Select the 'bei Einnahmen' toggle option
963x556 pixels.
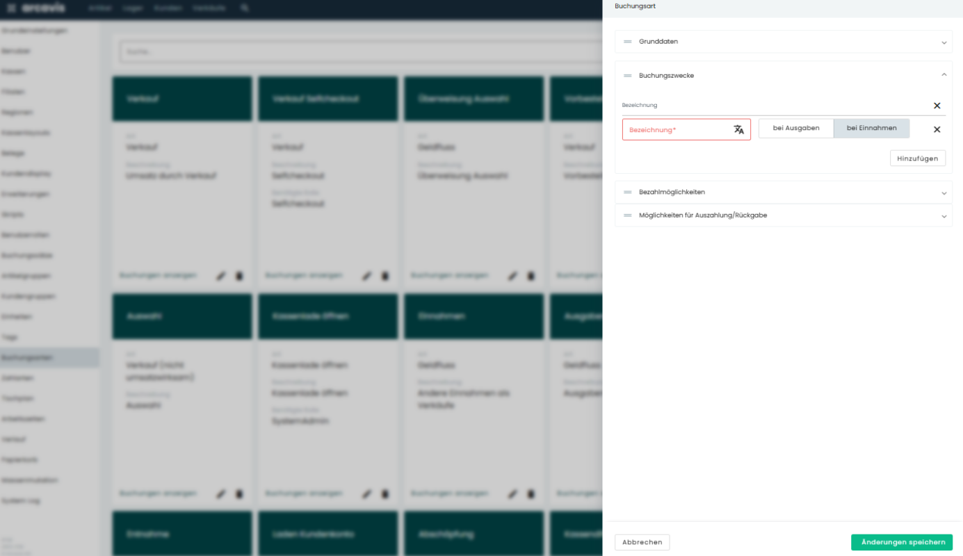(x=871, y=129)
